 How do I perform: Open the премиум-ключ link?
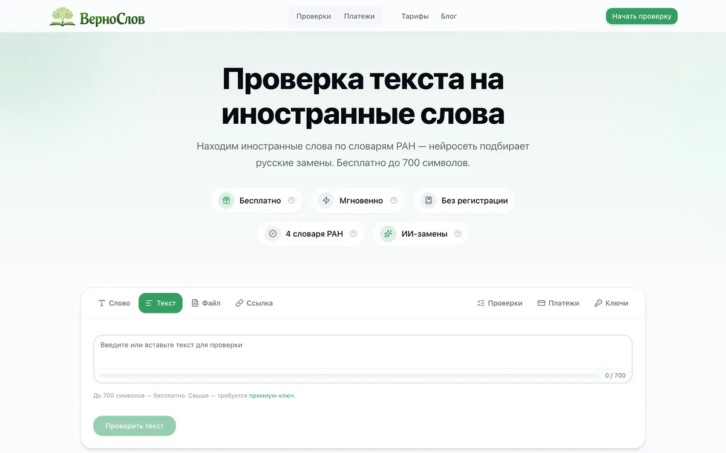(272, 396)
